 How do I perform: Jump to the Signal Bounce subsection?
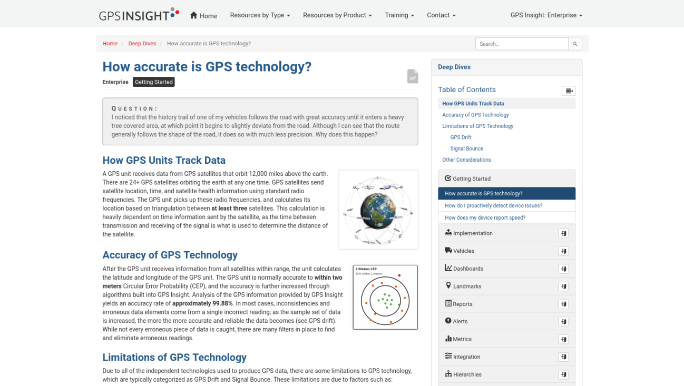tap(466, 149)
